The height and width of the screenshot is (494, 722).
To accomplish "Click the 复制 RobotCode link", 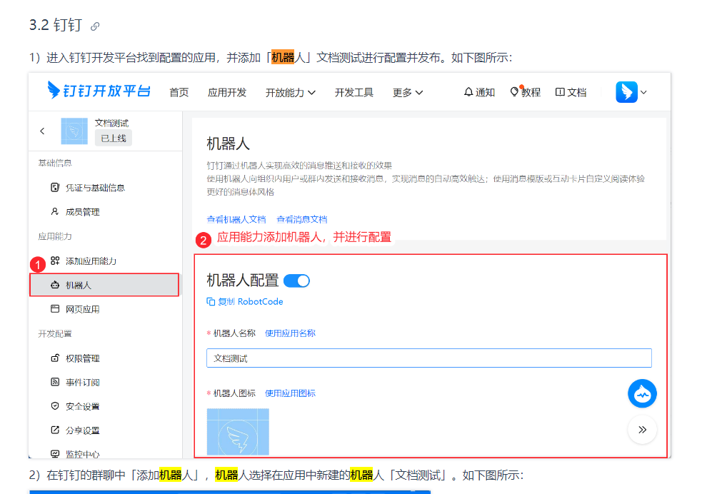I will point(251,301).
